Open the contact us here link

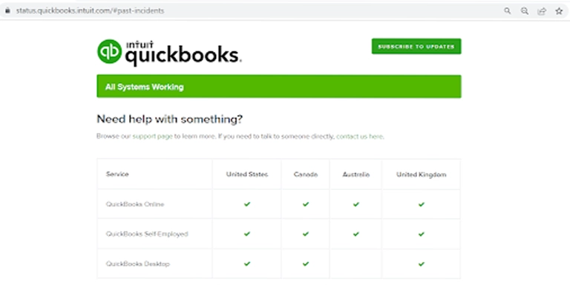click(359, 137)
